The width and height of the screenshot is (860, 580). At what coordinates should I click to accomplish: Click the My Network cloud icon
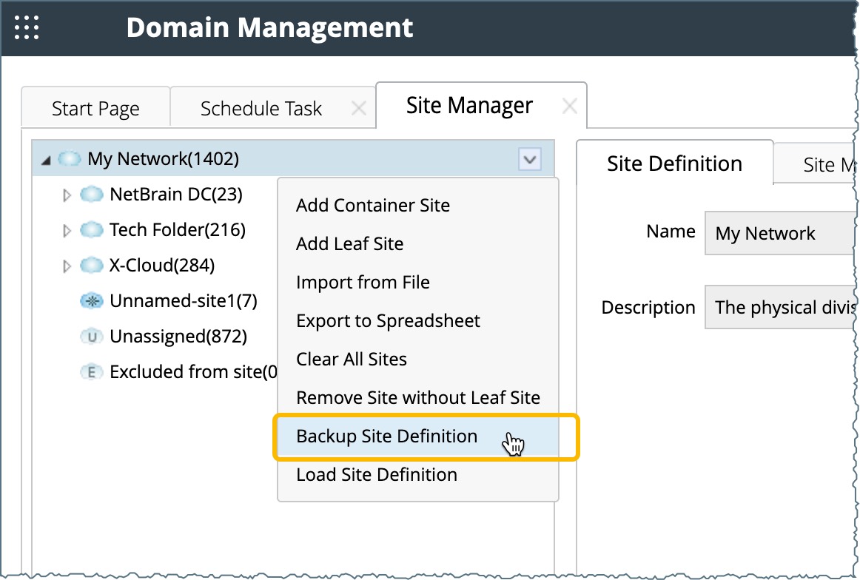point(69,159)
